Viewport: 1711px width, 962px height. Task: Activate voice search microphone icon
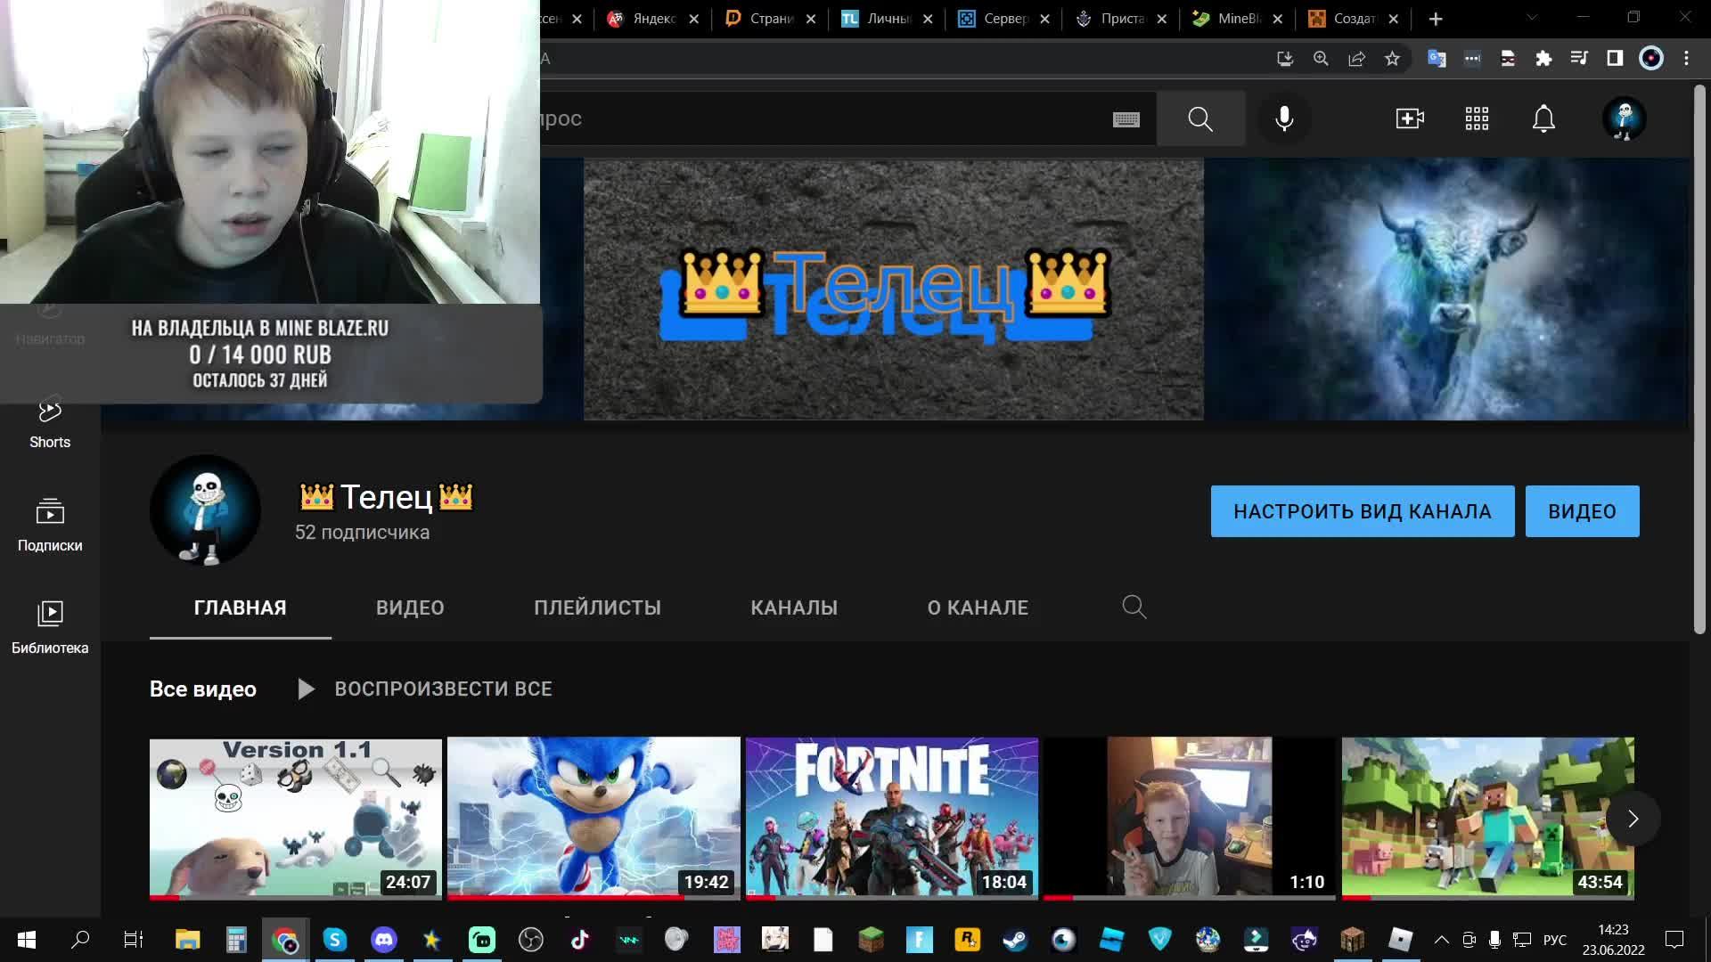click(x=1284, y=118)
